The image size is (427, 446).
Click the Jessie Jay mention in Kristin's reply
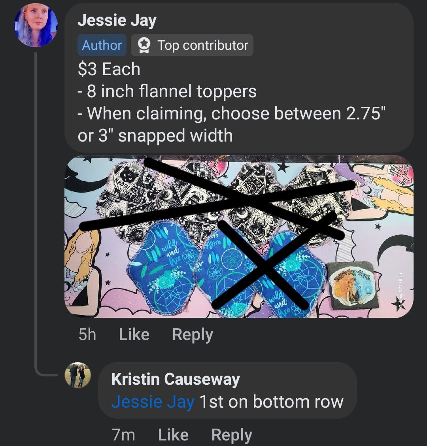click(x=153, y=402)
